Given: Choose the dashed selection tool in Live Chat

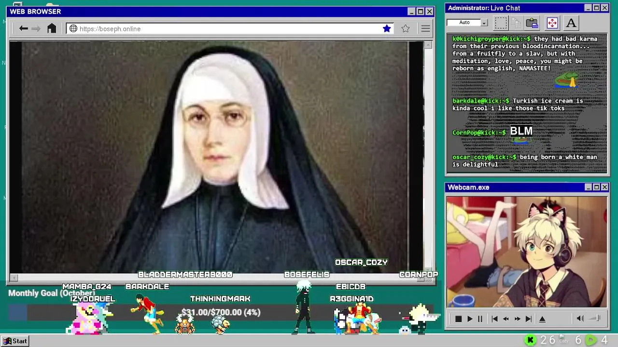Looking at the screenshot, I should point(501,23).
